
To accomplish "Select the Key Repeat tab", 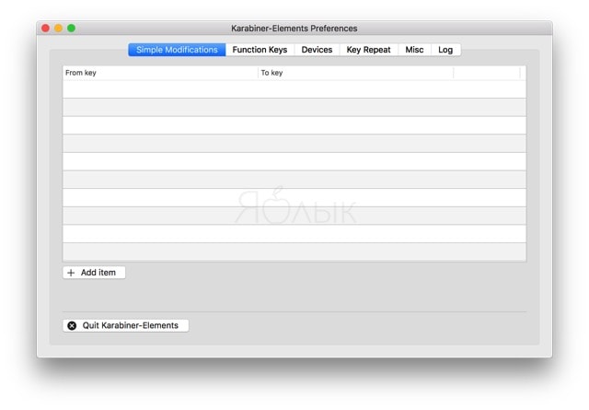I will (368, 50).
